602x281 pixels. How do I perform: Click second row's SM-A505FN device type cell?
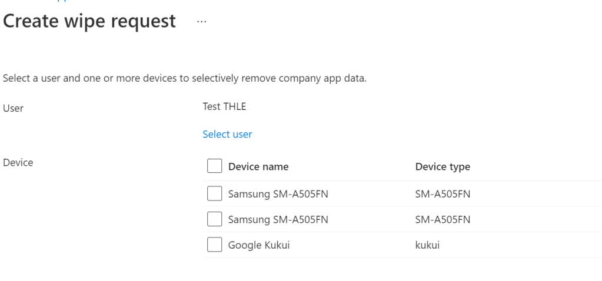tap(443, 219)
